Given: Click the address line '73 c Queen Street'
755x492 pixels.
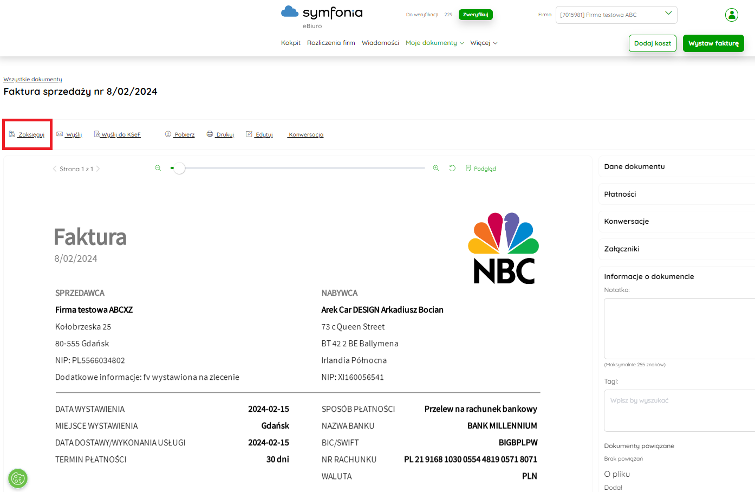Looking at the screenshot, I should [x=353, y=327].
